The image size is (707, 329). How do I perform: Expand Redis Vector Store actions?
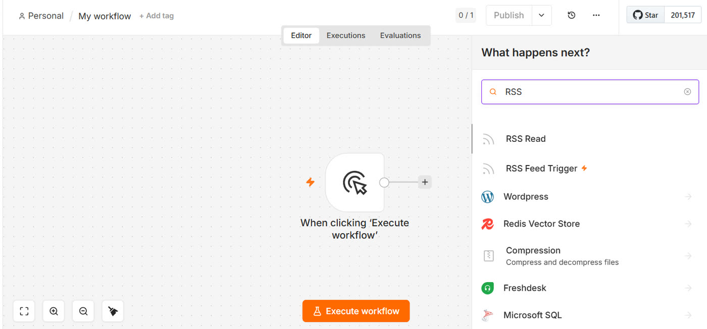(688, 224)
